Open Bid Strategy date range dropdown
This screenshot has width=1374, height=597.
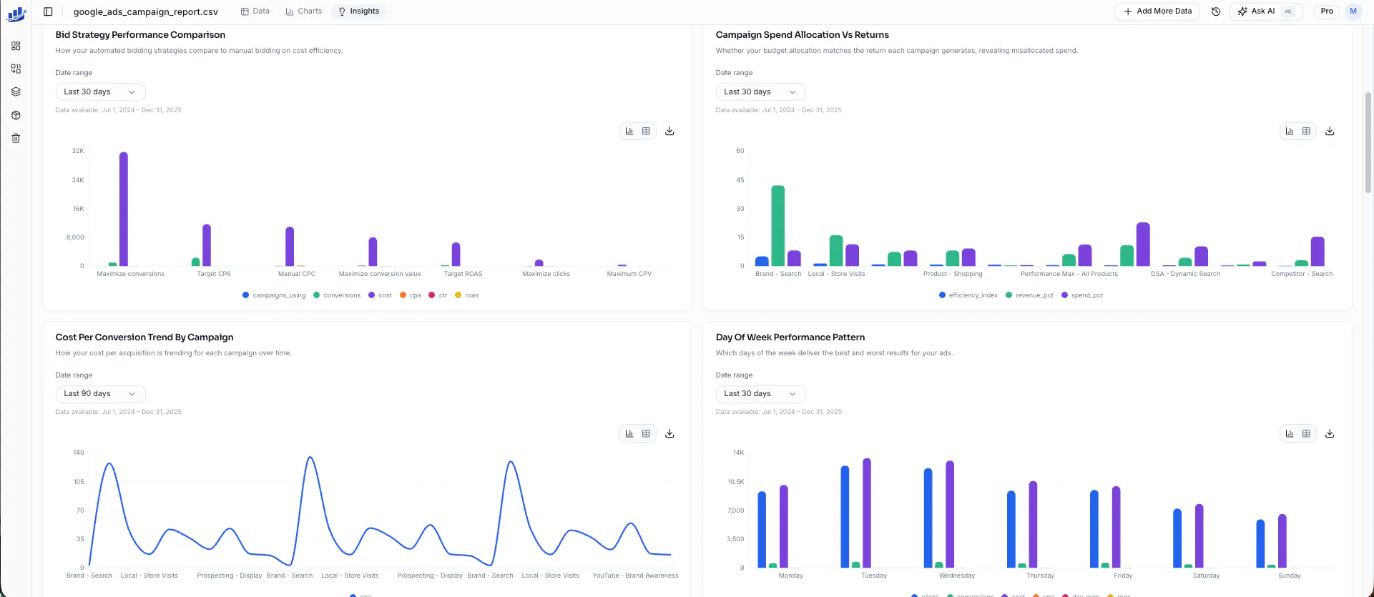tap(100, 92)
